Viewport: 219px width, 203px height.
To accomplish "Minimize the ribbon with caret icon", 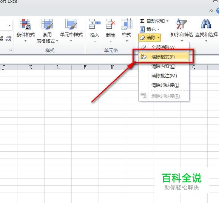I will pyautogui.click(x=211, y=11).
